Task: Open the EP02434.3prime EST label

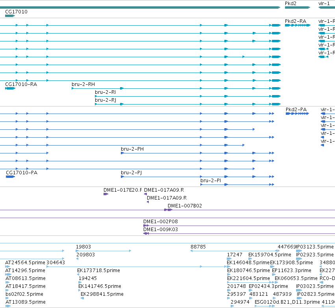Action: point(268,286)
